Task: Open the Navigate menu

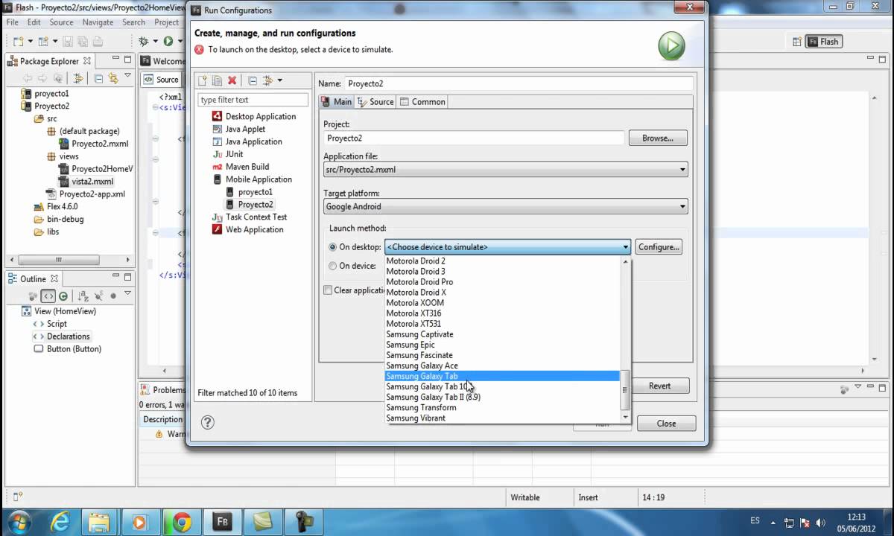Action: (98, 22)
